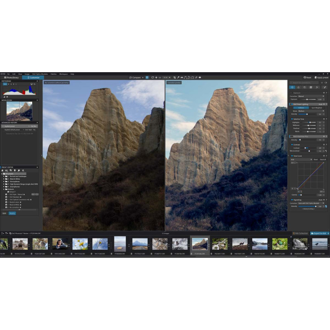The image size is (330, 330).
Task: Expand the Black & White presets folder
Action: (x=4, y=179)
